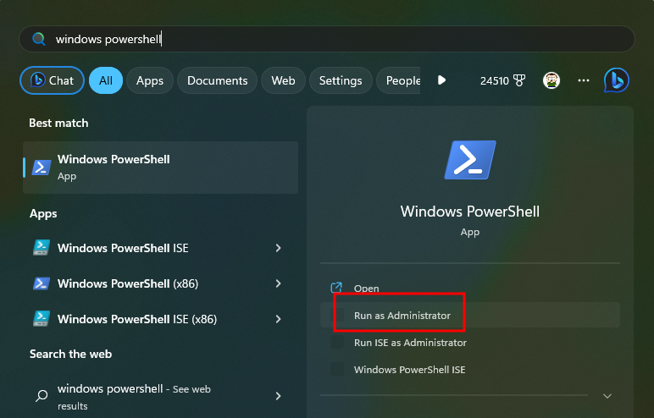Click into the search text field

[327, 39]
